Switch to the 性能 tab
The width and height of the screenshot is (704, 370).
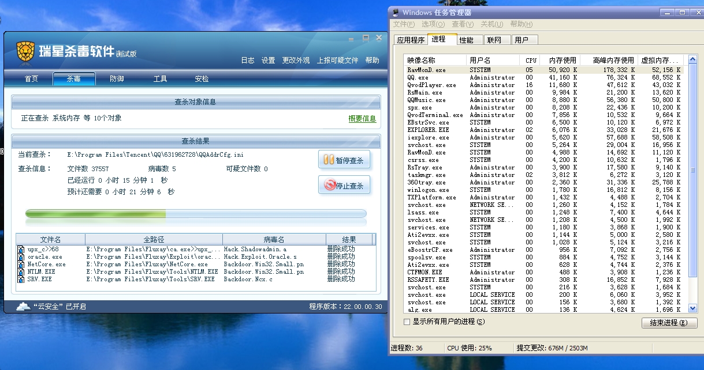coord(466,40)
